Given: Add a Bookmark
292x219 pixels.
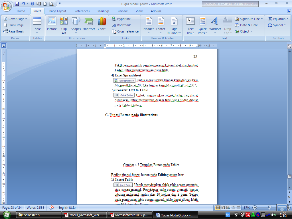Looking at the screenshot, I should (121, 25).
